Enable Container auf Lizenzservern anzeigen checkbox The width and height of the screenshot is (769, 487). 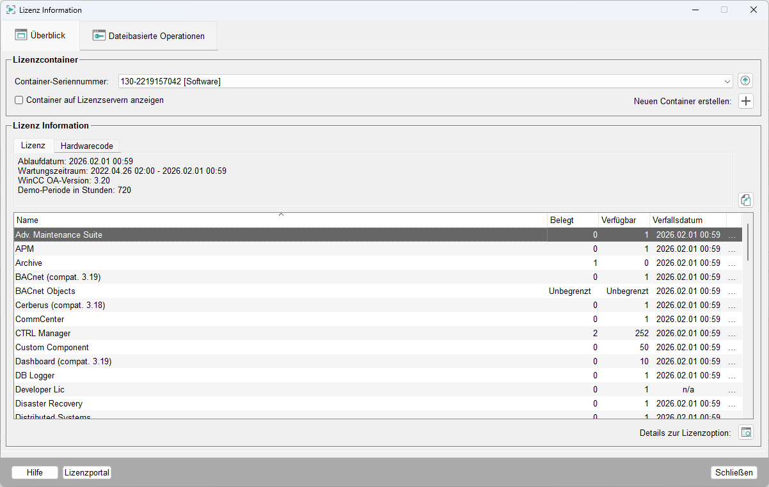[19, 100]
